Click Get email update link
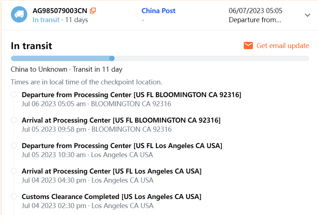The width and height of the screenshot is (318, 215). click(283, 45)
